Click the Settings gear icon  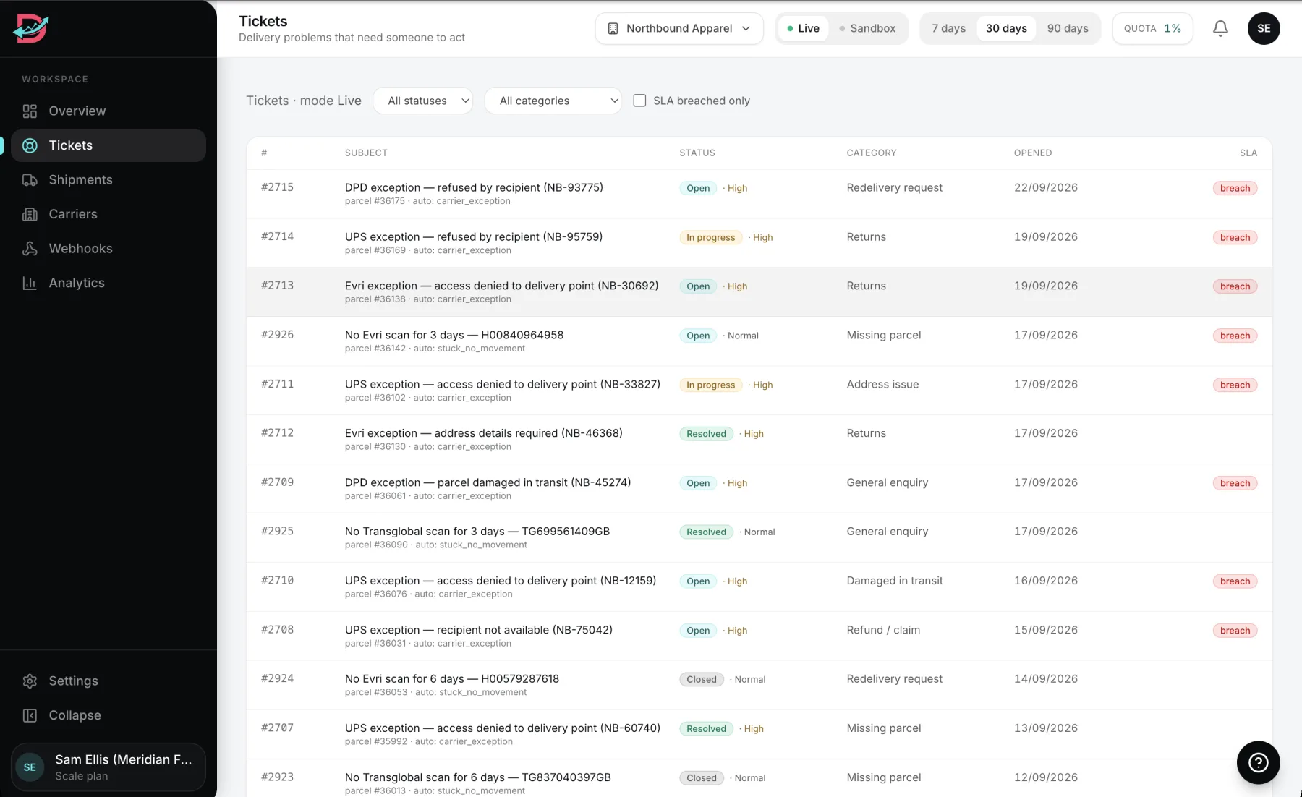click(x=30, y=681)
